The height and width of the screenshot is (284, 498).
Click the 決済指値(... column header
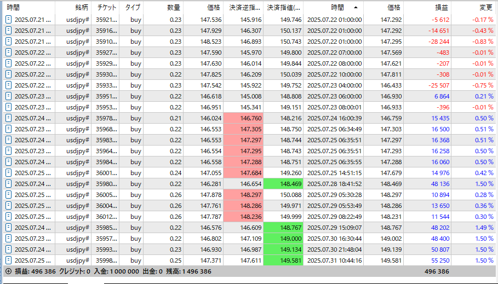click(x=284, y=8)
